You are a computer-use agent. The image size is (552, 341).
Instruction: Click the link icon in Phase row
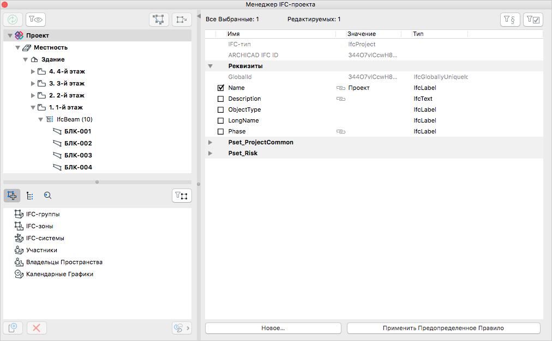(x=341, y=131)
